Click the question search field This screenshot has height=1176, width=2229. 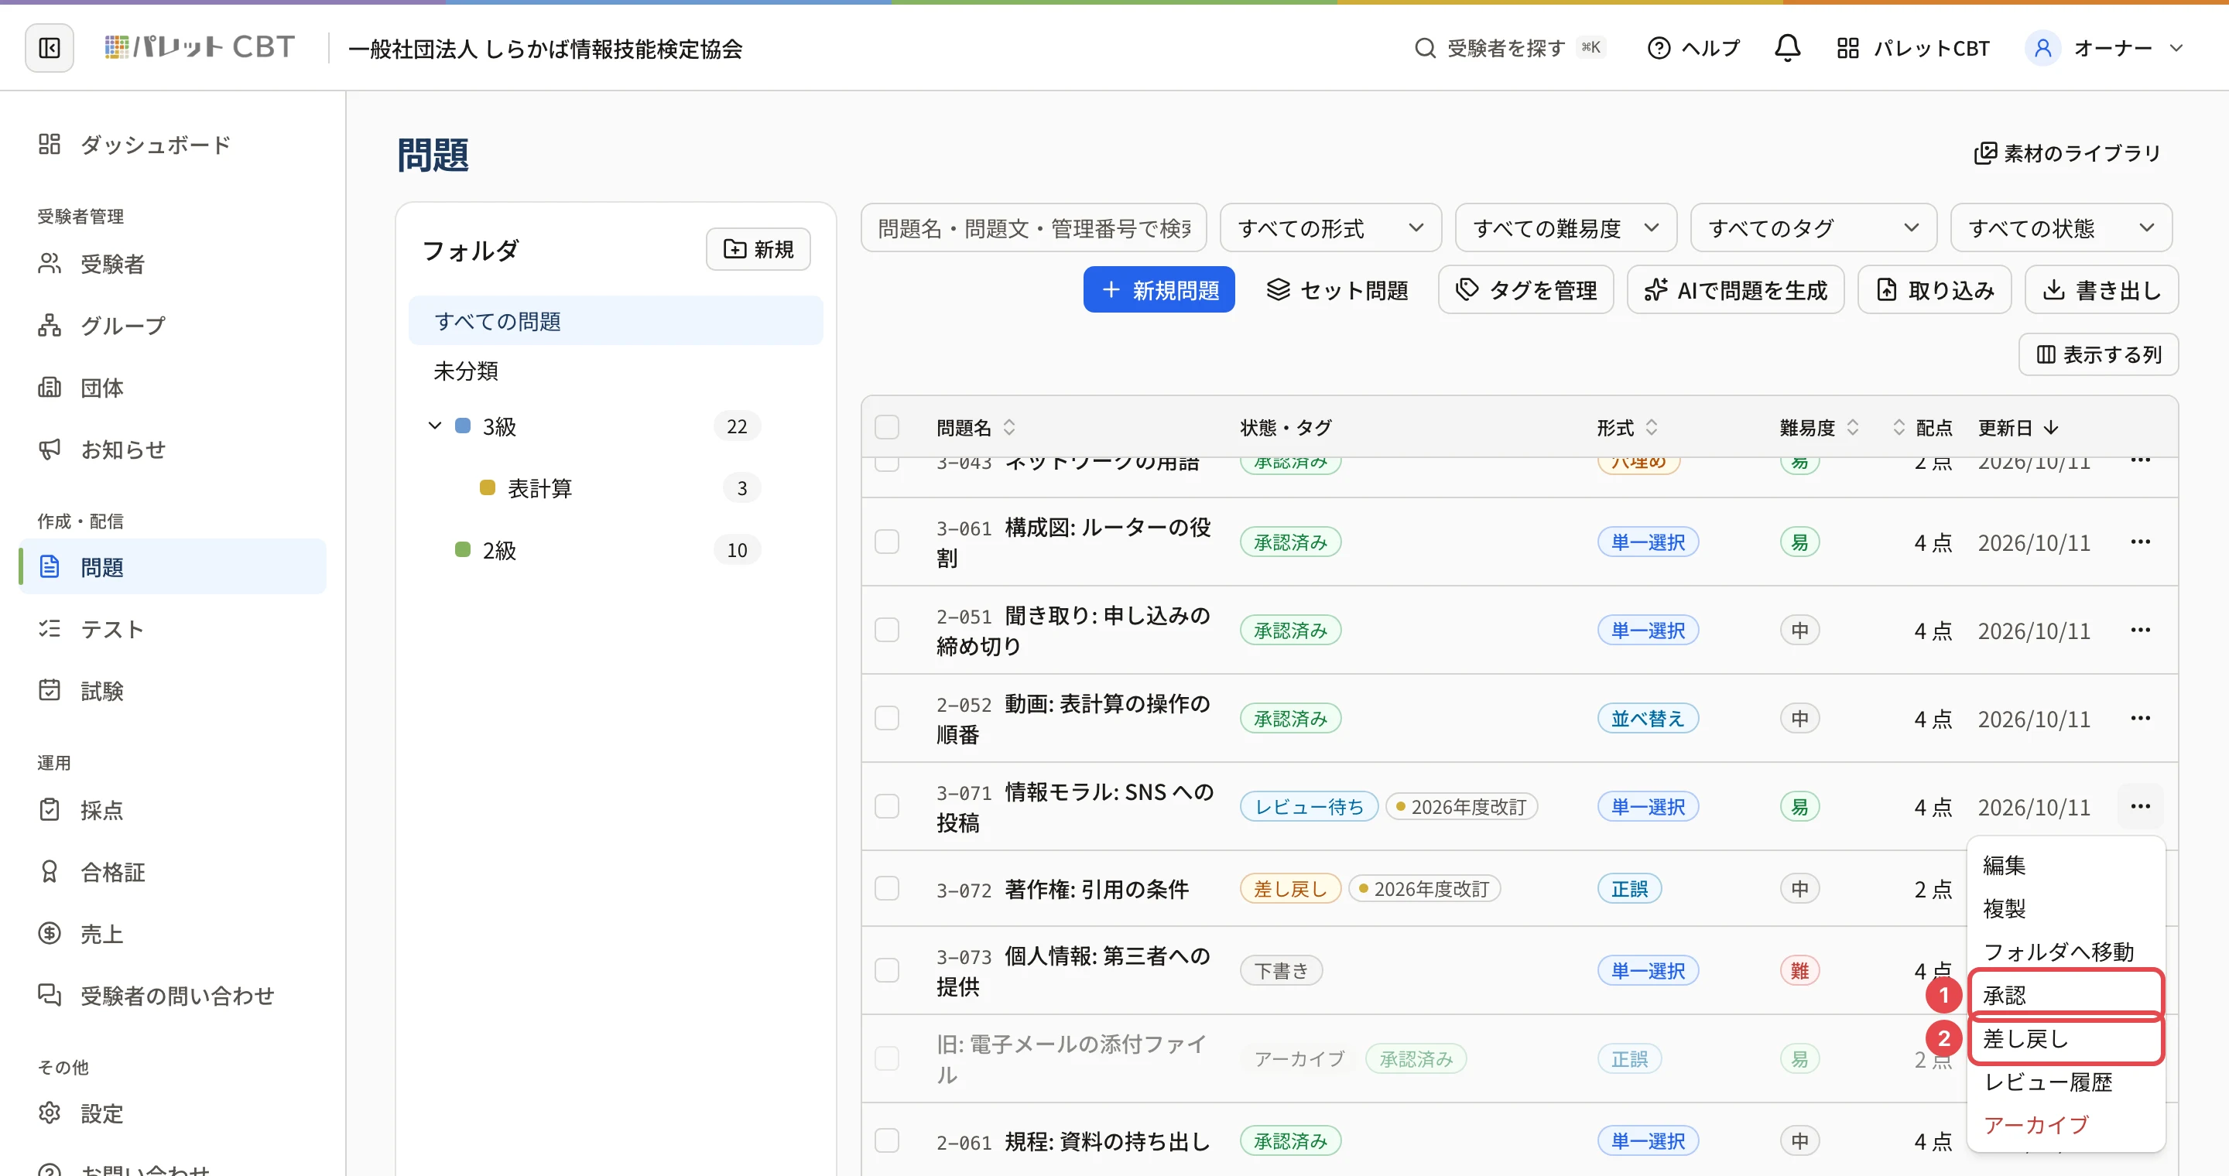1034,228
